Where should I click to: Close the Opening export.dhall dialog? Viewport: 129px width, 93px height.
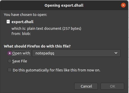(123, 5)
